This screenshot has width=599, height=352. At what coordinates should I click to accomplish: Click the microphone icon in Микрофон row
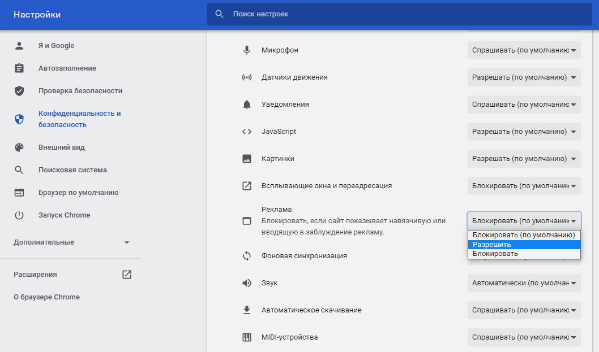click(247, 50)
